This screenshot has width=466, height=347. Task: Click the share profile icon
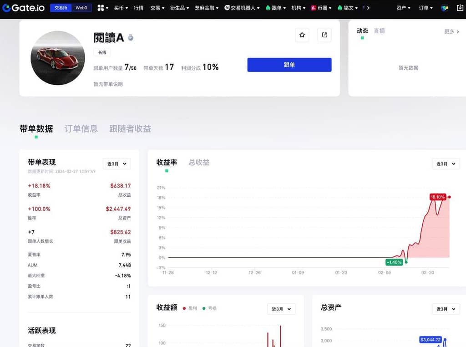[x=324, y=35]
